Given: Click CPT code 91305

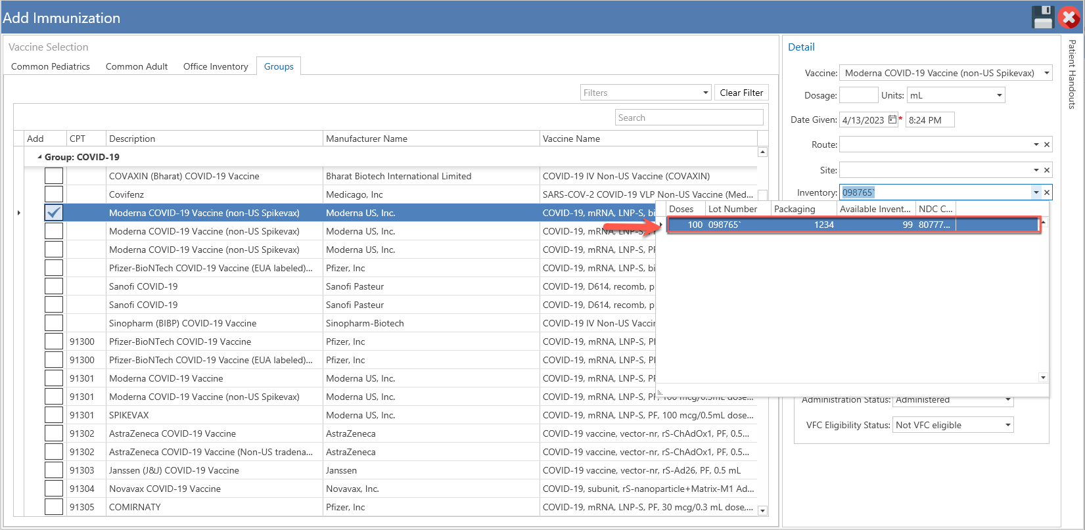Looking at the screenshot, I should pyautogui.click(x=82, y=507).
